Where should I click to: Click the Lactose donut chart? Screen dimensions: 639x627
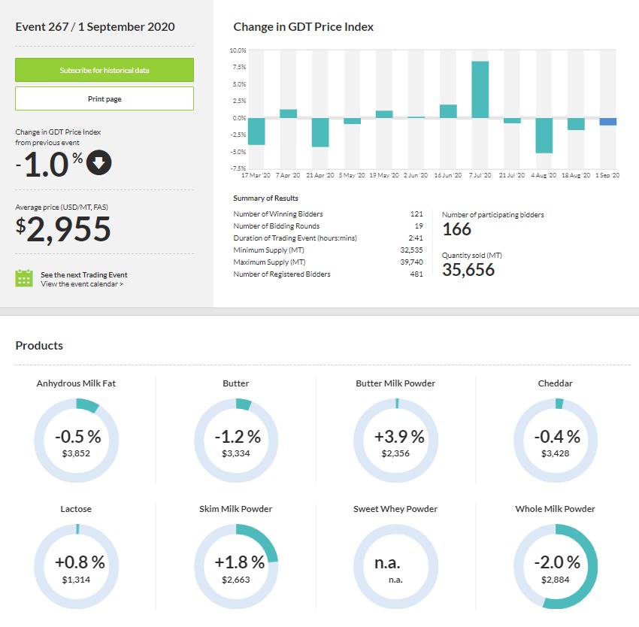(x=76, y=566)
